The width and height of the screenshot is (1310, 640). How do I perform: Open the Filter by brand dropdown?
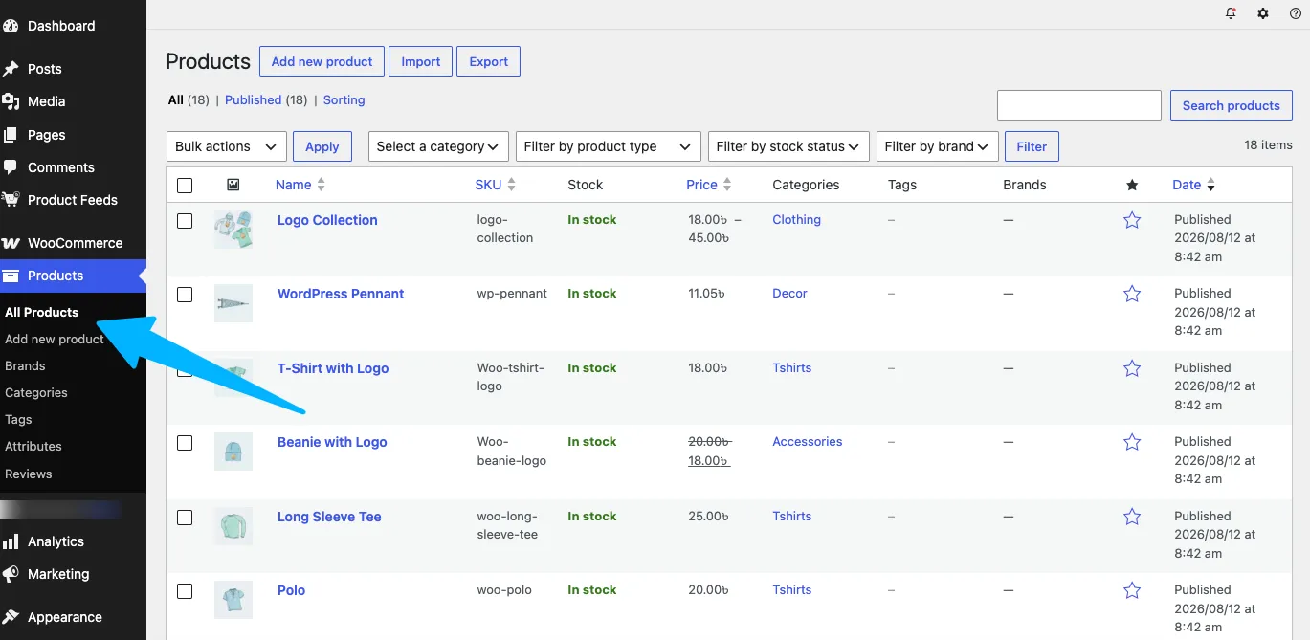coord(938,146)
